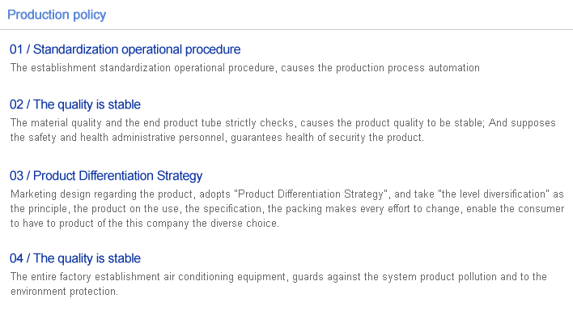
Task: Click the line ending 'the diverse choice.'
Action: (145, 224)
